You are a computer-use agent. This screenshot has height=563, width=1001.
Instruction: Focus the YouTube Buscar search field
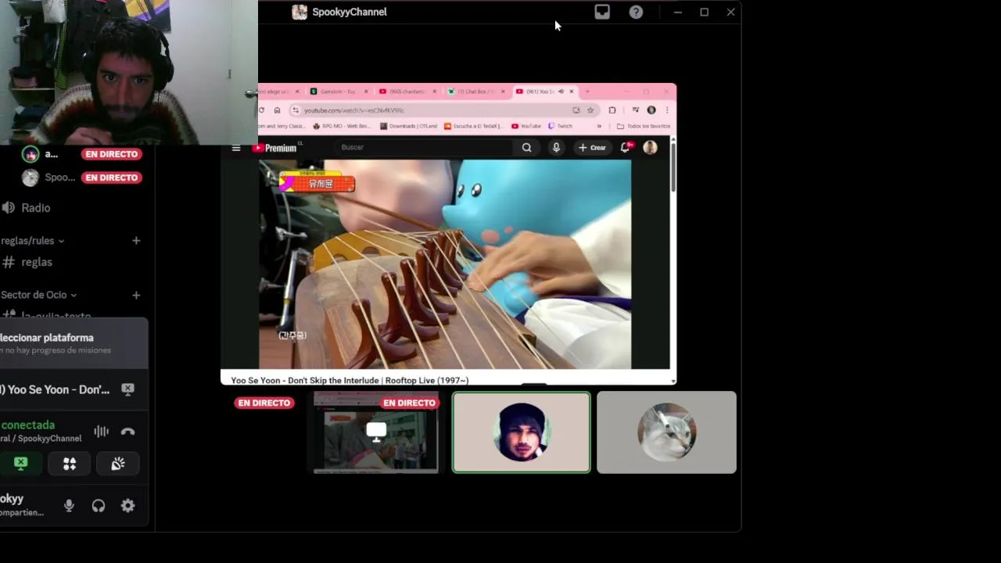click(x=425, y=147)
